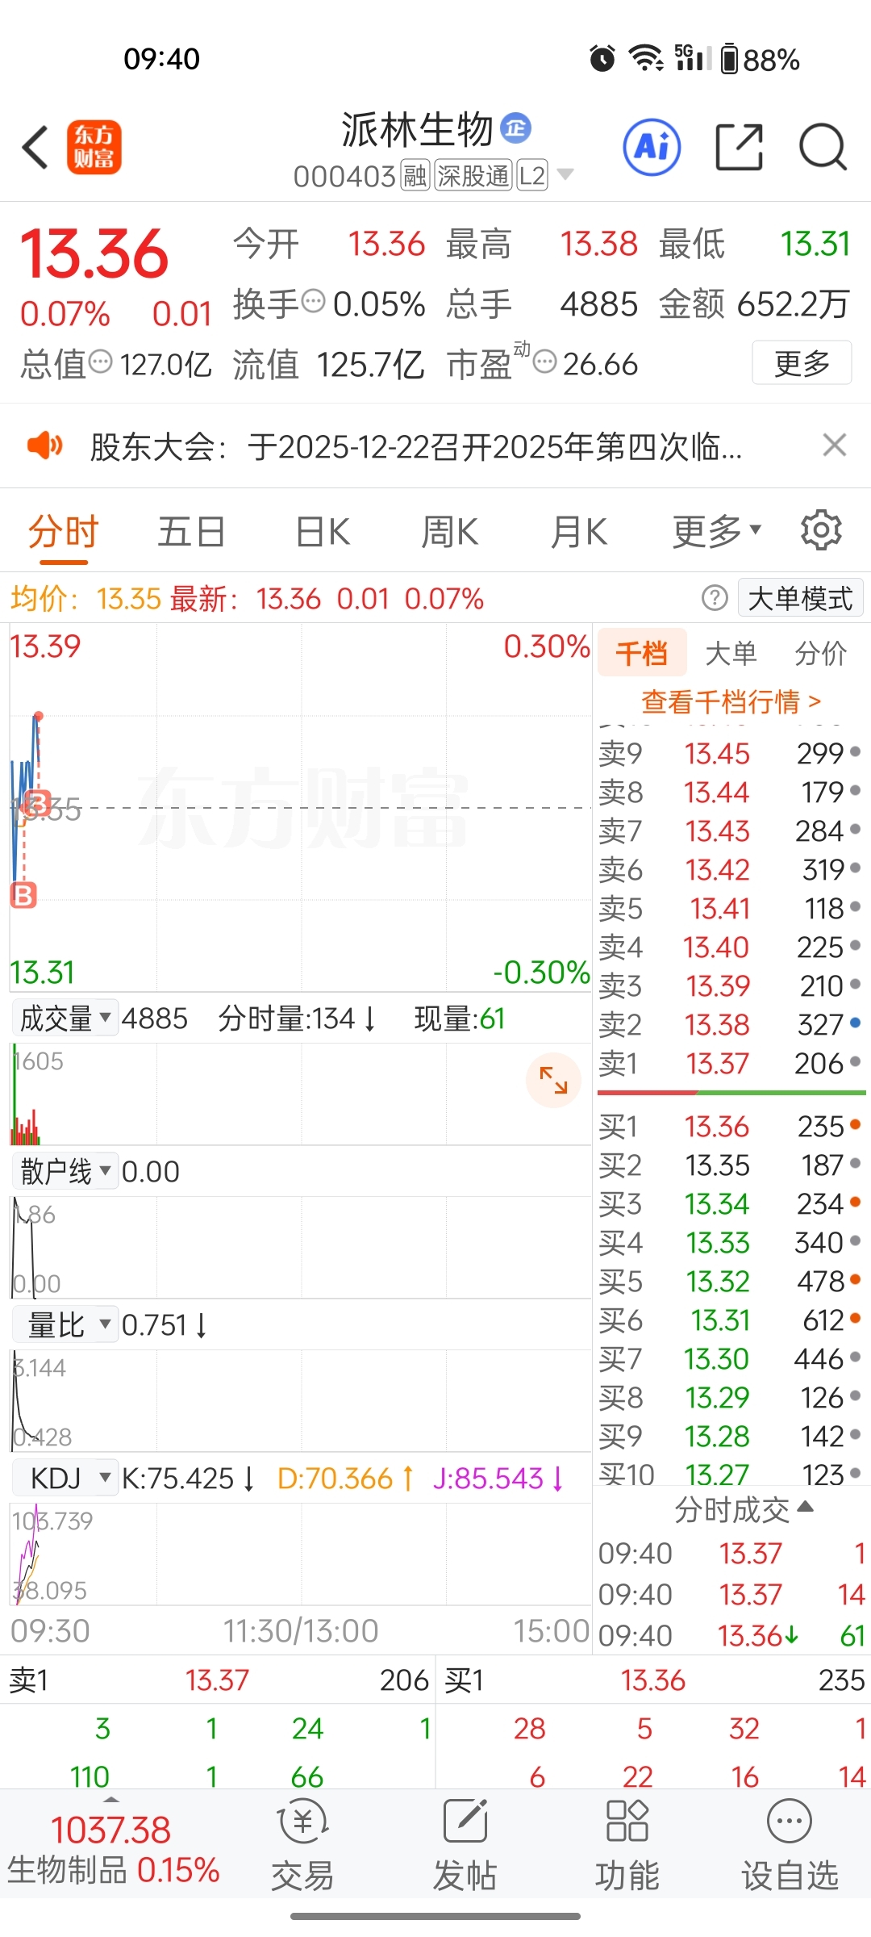Open the search magnifier icon
871x1937 pixels.
point(823,147)
